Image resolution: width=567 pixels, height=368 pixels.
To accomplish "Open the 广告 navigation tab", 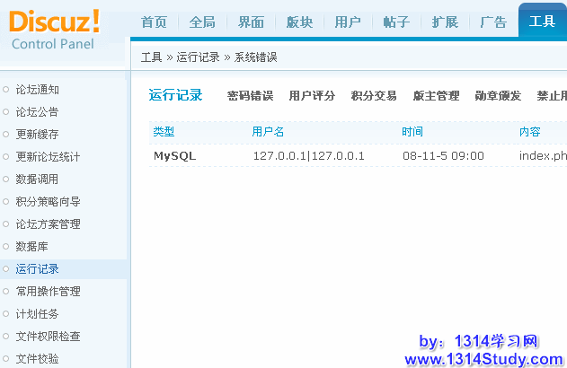I will coord(493,22).
